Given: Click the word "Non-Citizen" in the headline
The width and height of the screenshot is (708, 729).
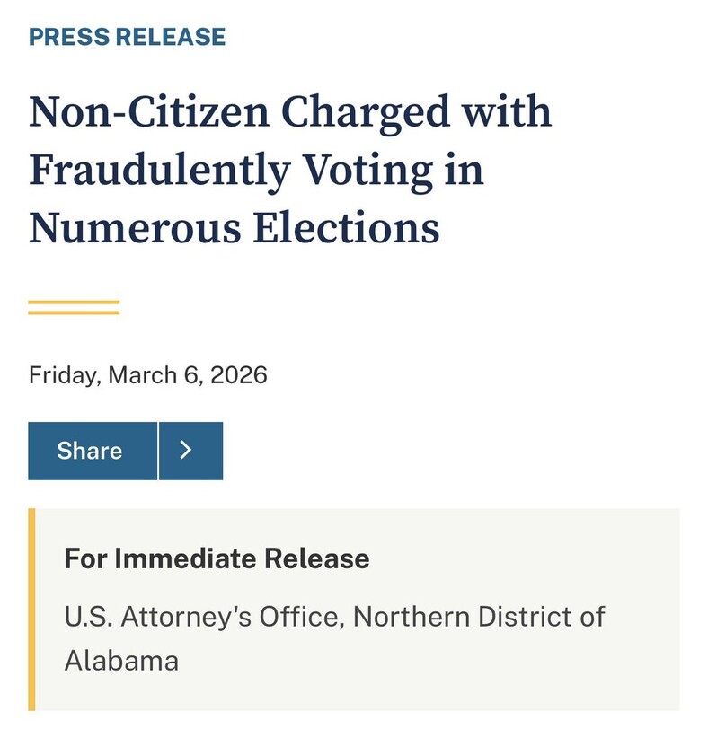Looking at the screenshot, I should point(148,113).
